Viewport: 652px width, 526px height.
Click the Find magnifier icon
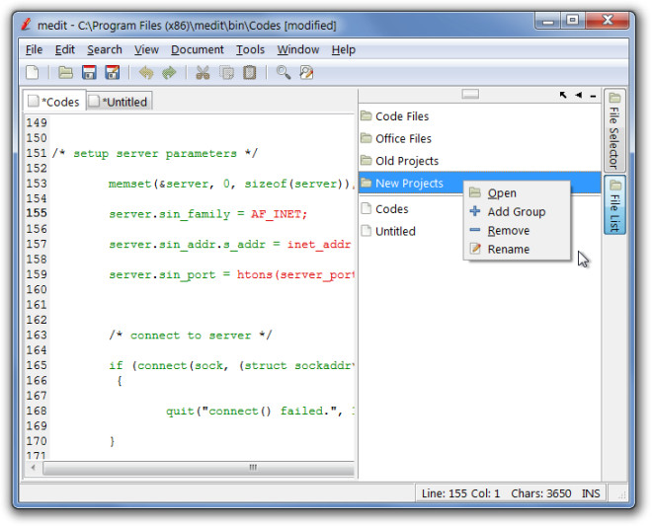(x=284, y=73)
